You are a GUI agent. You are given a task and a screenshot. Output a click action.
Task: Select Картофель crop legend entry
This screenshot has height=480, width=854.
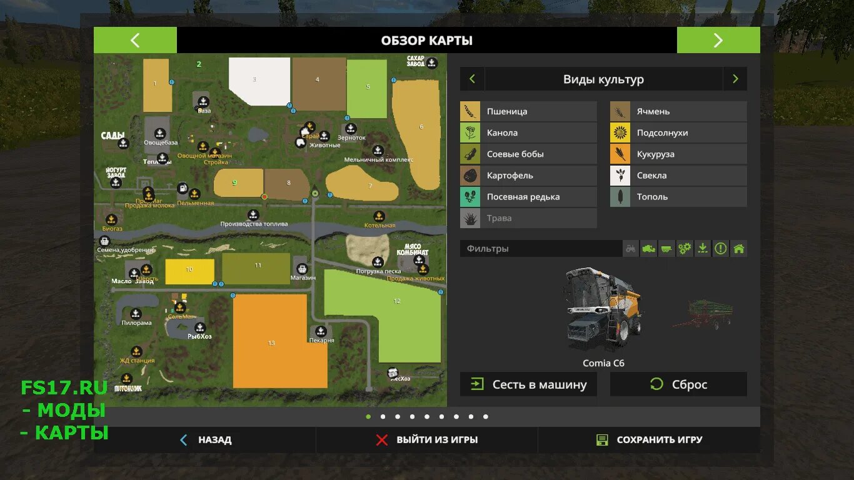coord(528,175)
